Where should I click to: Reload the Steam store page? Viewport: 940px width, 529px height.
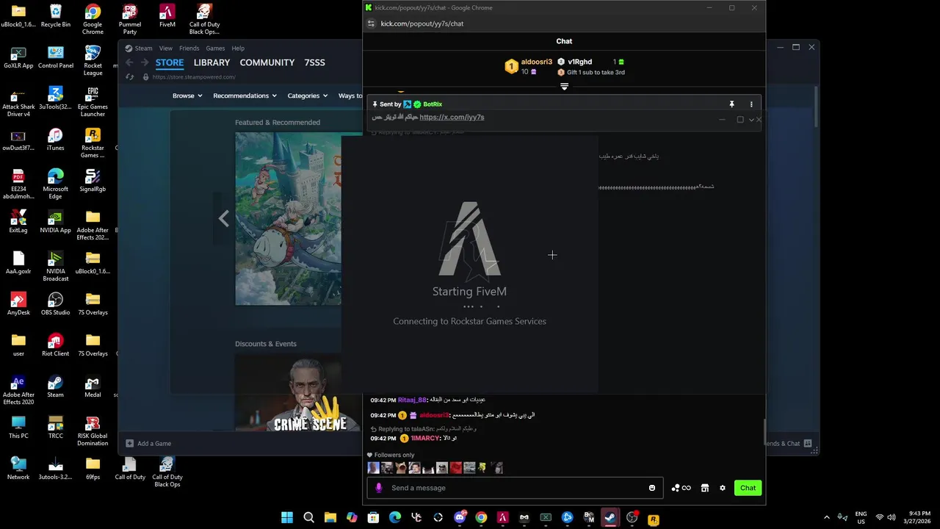pos(130,76)
